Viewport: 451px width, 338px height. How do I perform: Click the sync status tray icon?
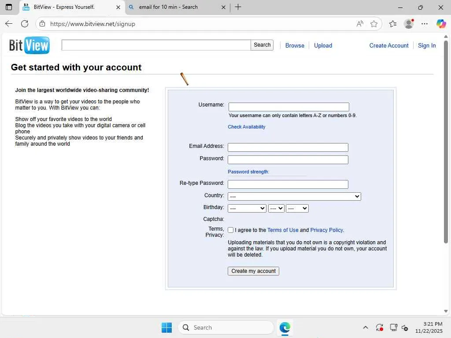pyautogui.click(x=379, y=327)
